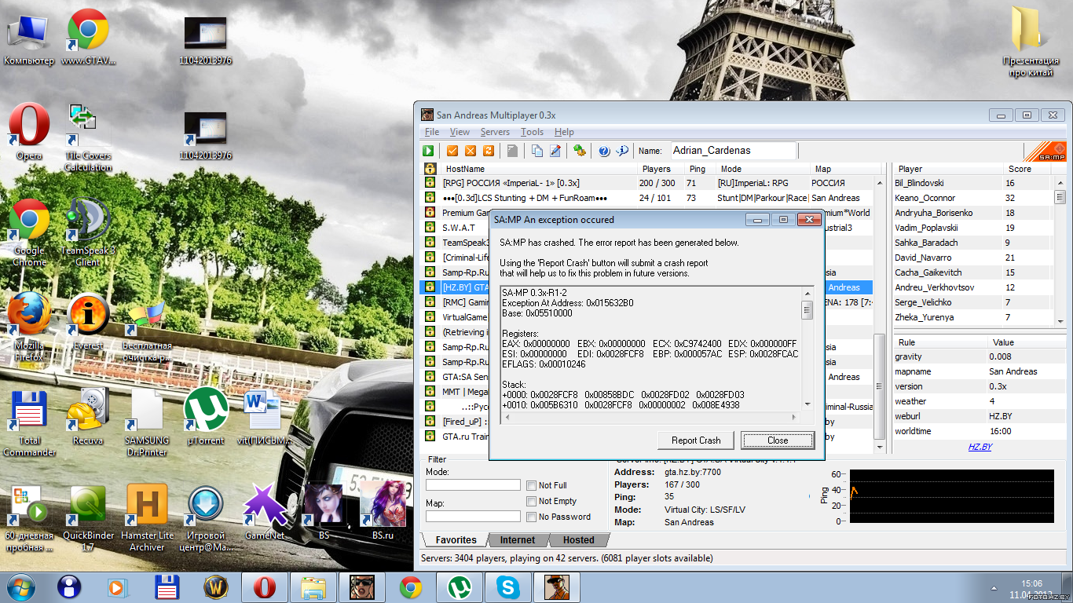Open the Hamster Lite Archiver desktop icon
Image resolution: width=1073 pixels, height=603 pixels.
tap(147, 518)
